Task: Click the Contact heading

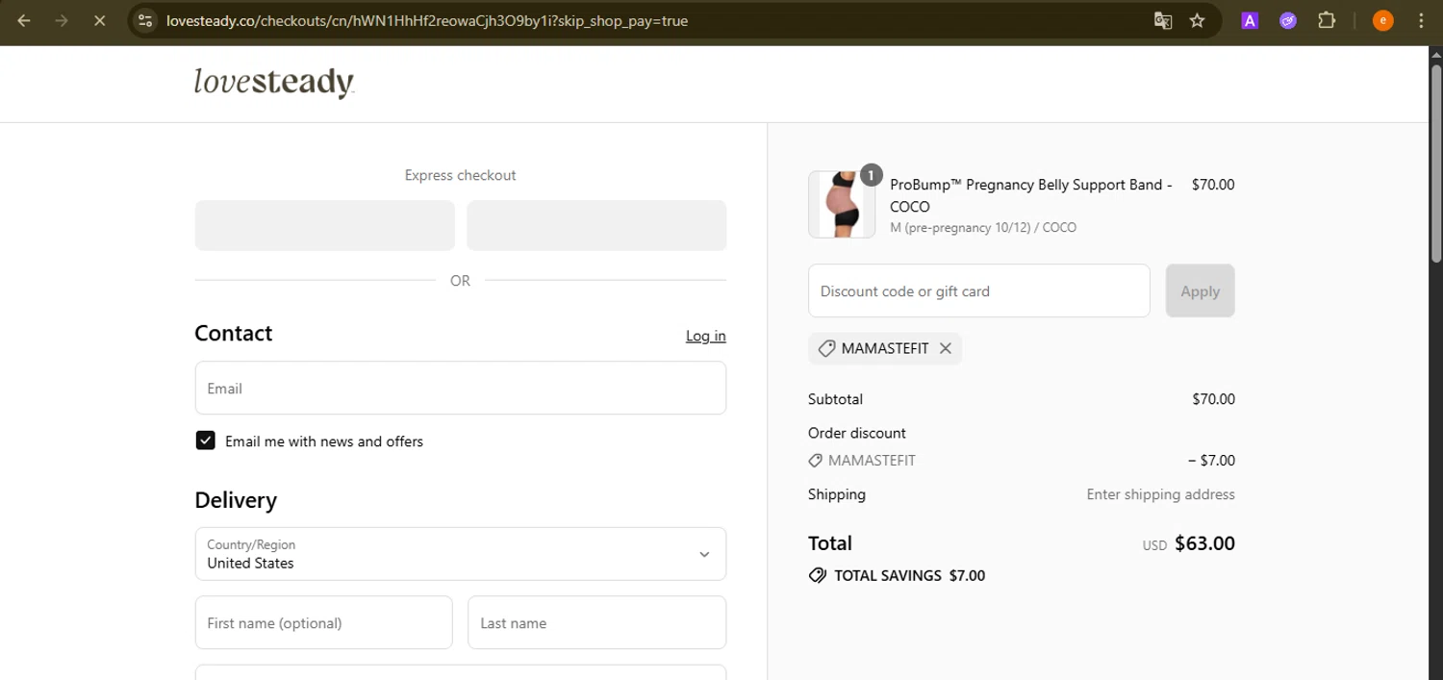Action: pos(234,333)
